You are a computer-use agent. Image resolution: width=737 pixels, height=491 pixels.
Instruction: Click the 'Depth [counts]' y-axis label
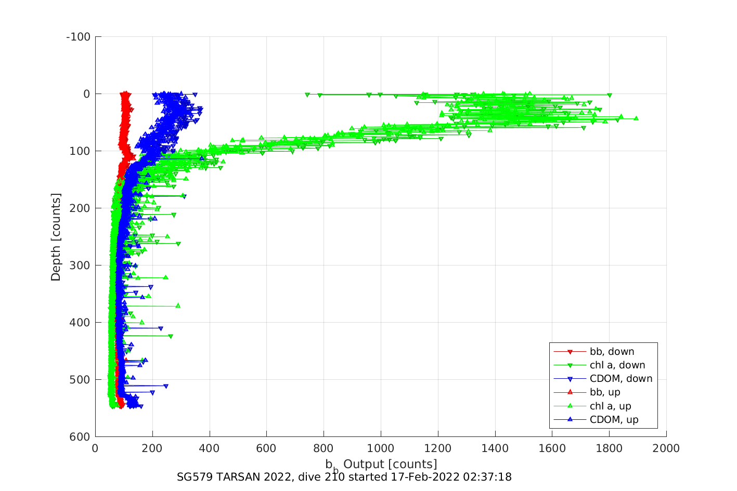coord(56,237)
